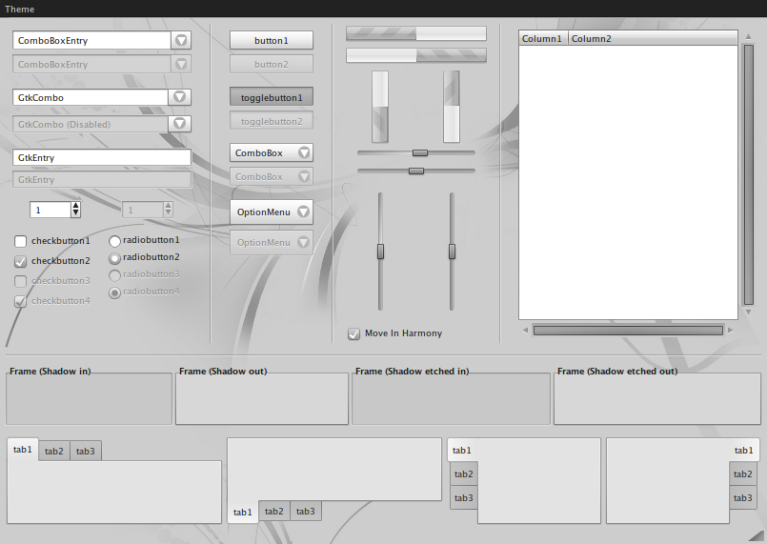Increment the enabled spin button value
Viewport: 767px width, 544px height.
75,206
